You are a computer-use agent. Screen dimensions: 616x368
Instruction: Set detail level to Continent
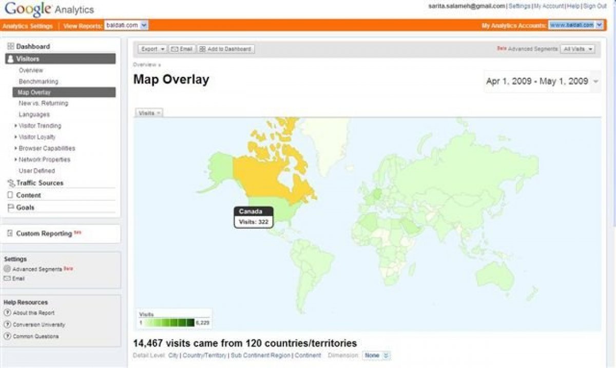pos(308,355)
